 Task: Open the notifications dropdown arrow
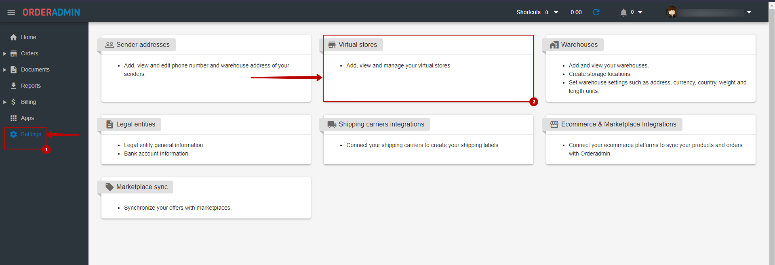click(640, 12)
